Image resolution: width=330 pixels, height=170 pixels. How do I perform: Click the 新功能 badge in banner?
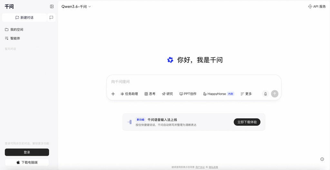[x=141, y=120]
